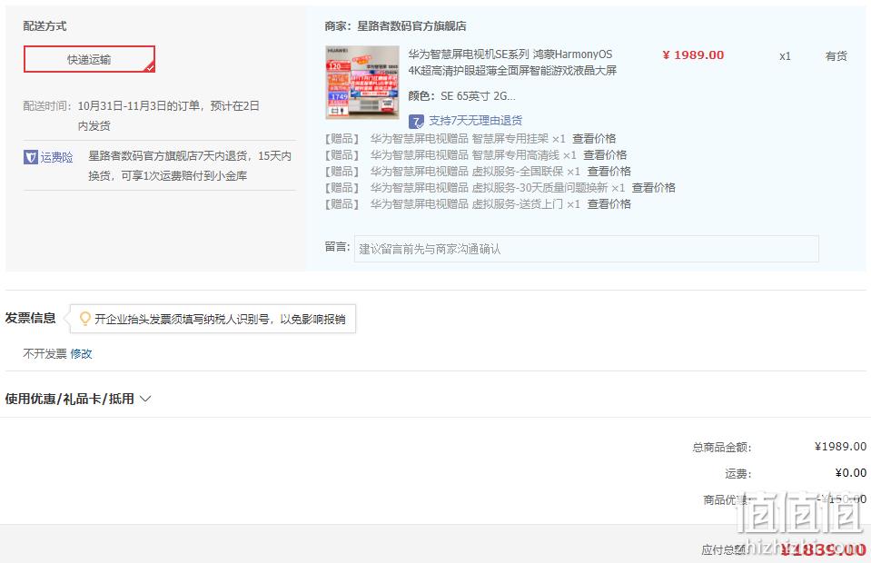Click 修改 to edit invoice info
The height and width of the screenshot is (563, 871).
(x=81, y=353)
